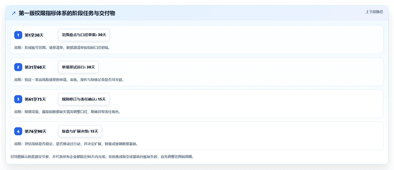This screenshot has width=394, height=170.
Task: Select the 单场景试运行: 30天 chip
Action: click(x=78, y=67)
